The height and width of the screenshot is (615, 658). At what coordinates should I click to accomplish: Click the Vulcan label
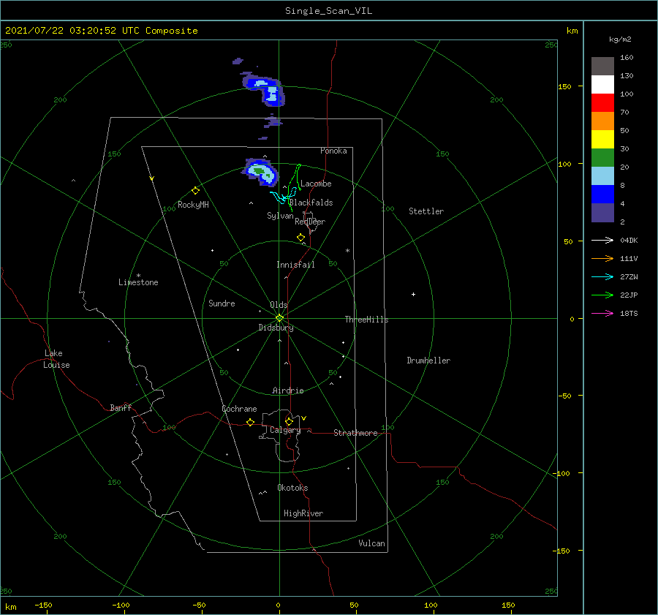[372, 543]
